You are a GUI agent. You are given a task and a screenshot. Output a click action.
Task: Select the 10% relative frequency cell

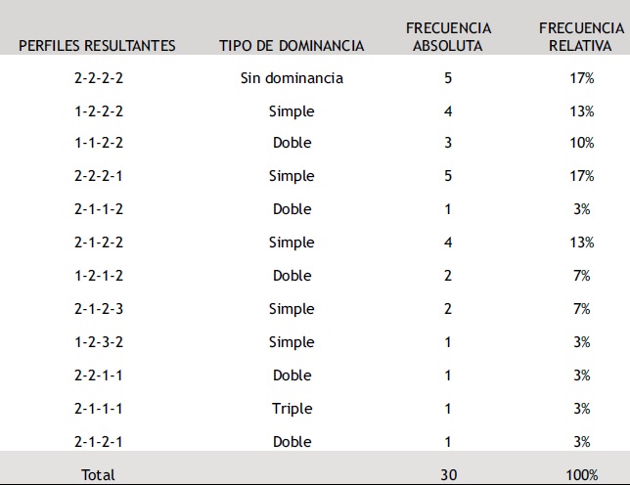[x=581, y=143]
